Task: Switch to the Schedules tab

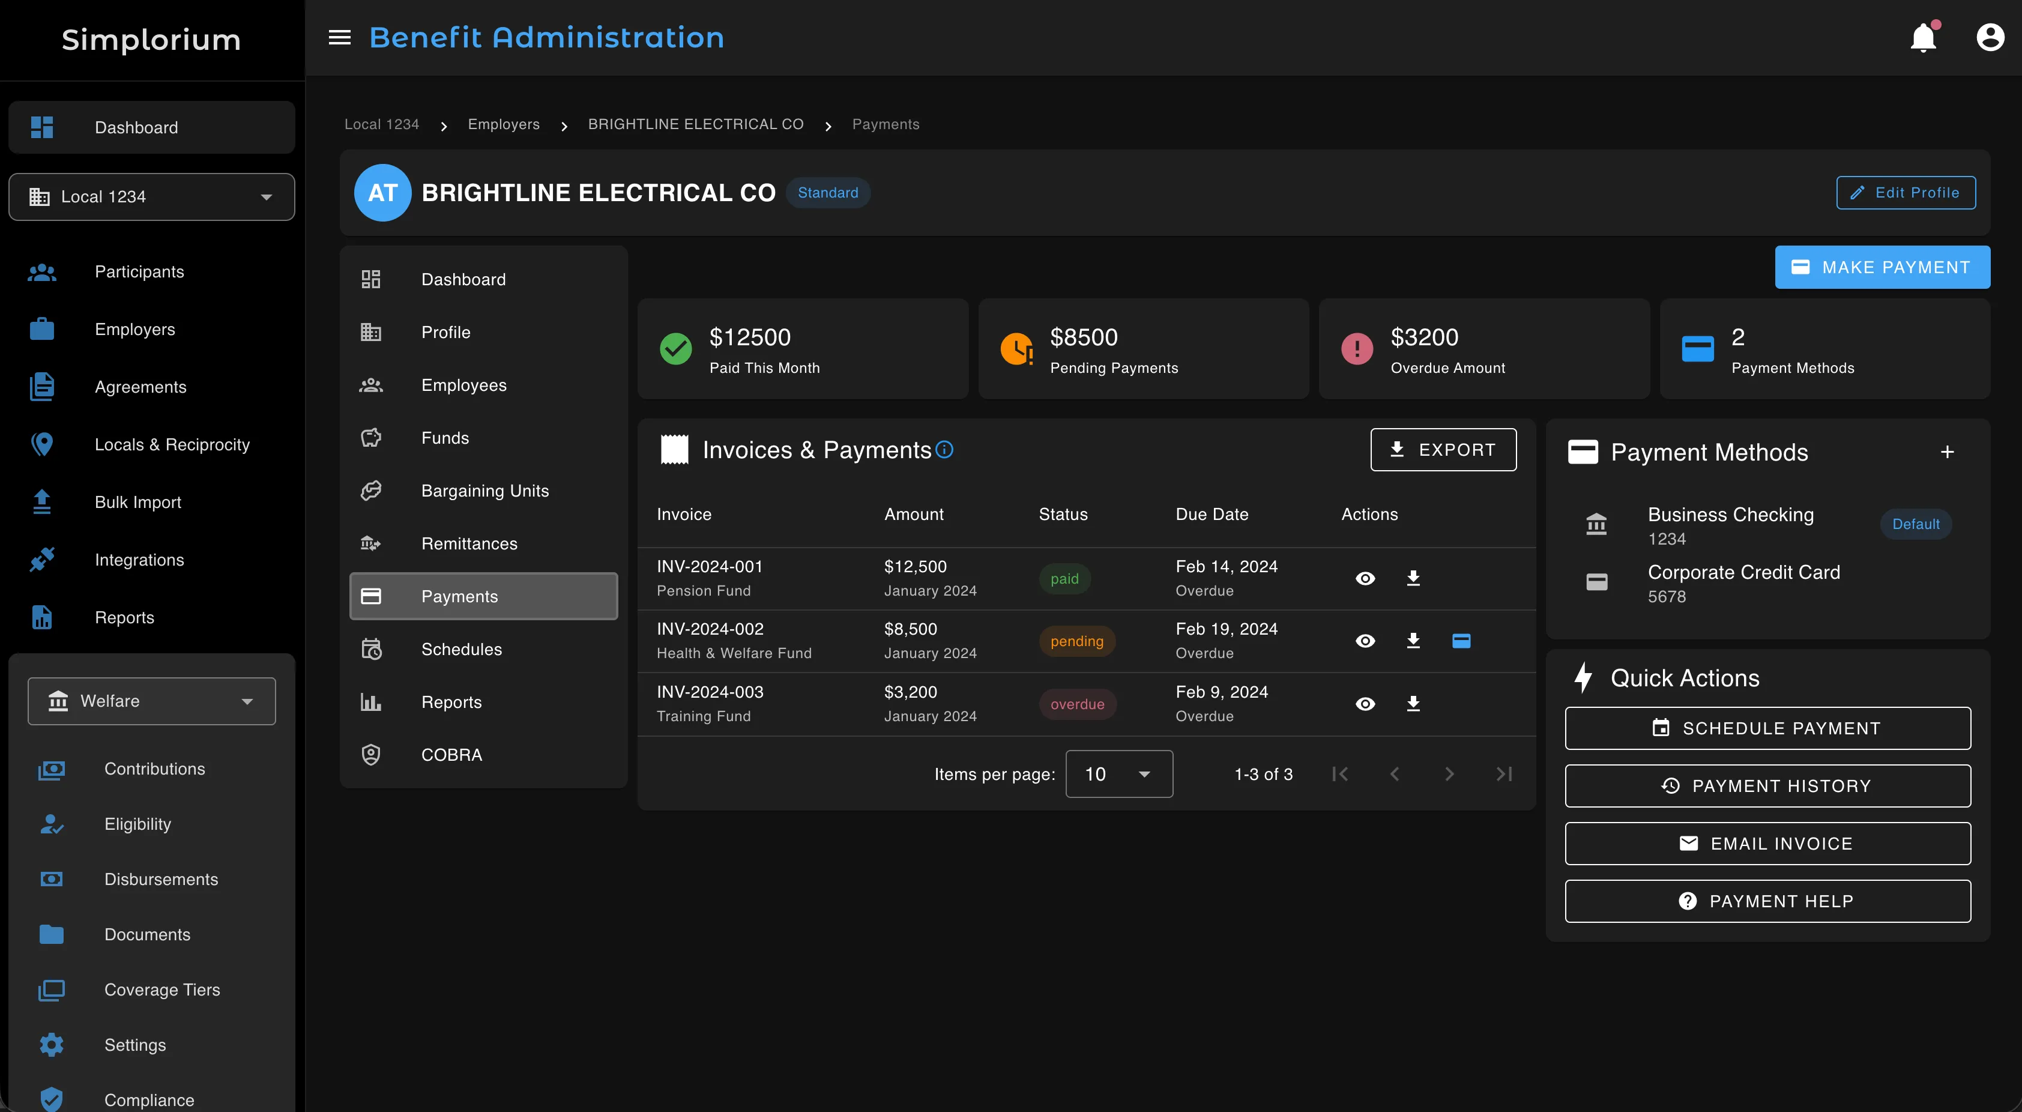Action: (x=462, y=648)
